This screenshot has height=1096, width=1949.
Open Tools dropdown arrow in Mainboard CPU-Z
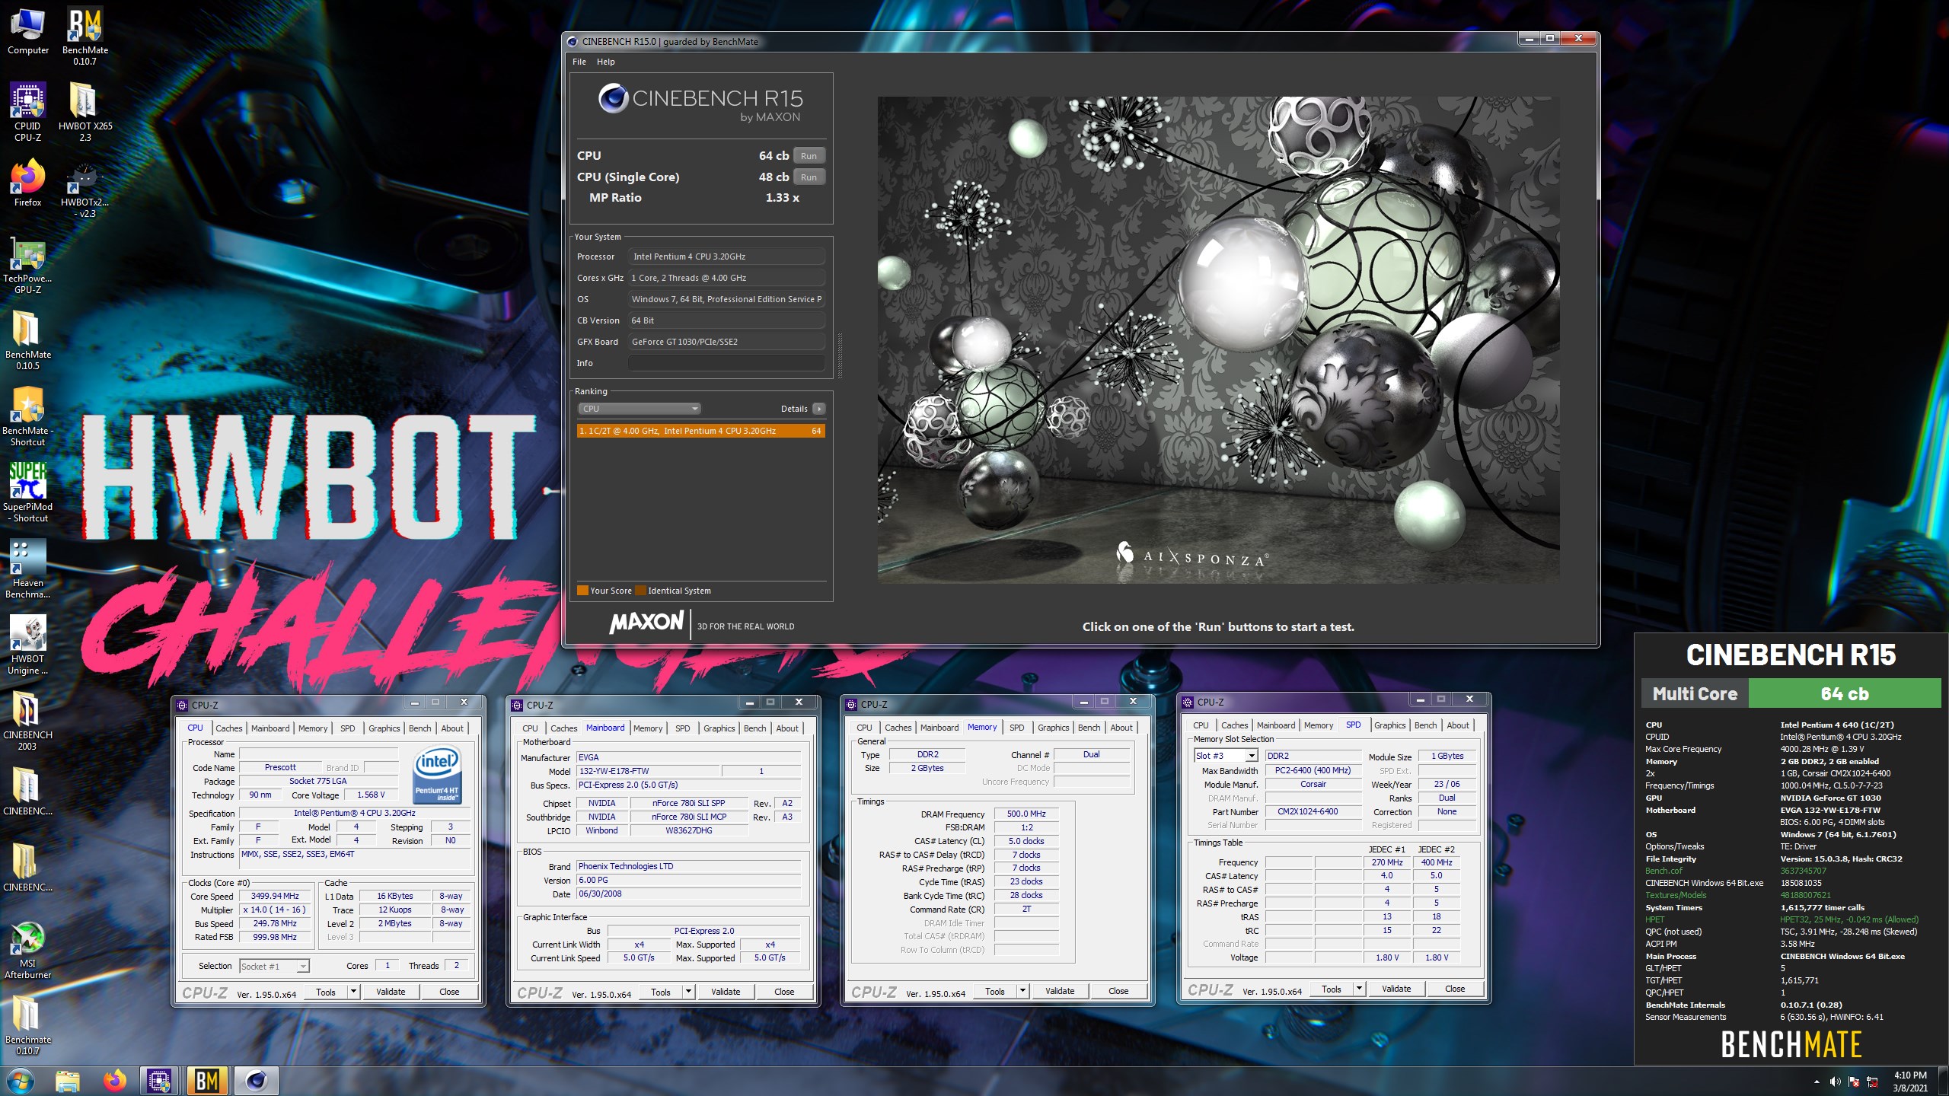[x=687, y=992]
